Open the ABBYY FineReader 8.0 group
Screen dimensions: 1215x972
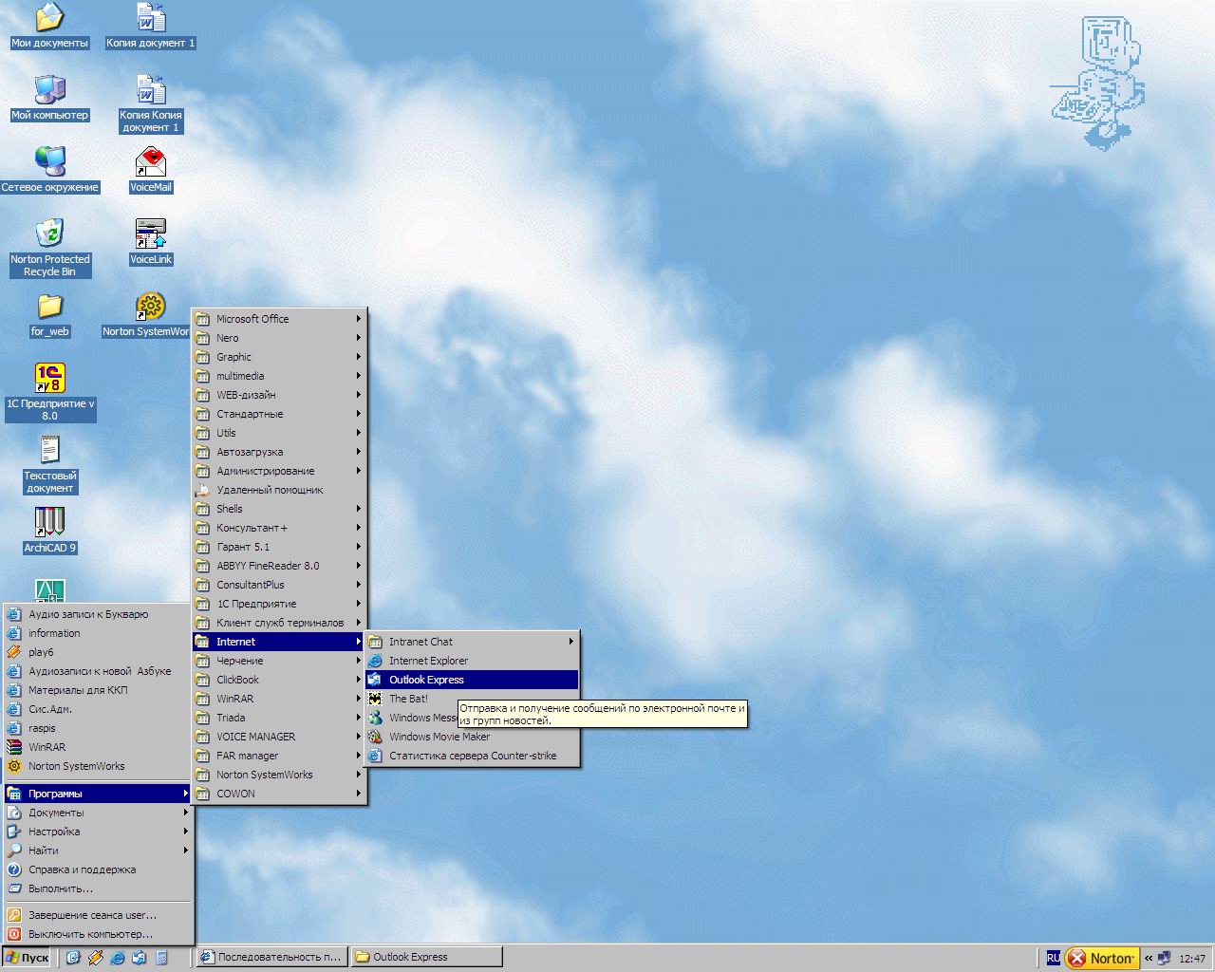pos(279,566)
